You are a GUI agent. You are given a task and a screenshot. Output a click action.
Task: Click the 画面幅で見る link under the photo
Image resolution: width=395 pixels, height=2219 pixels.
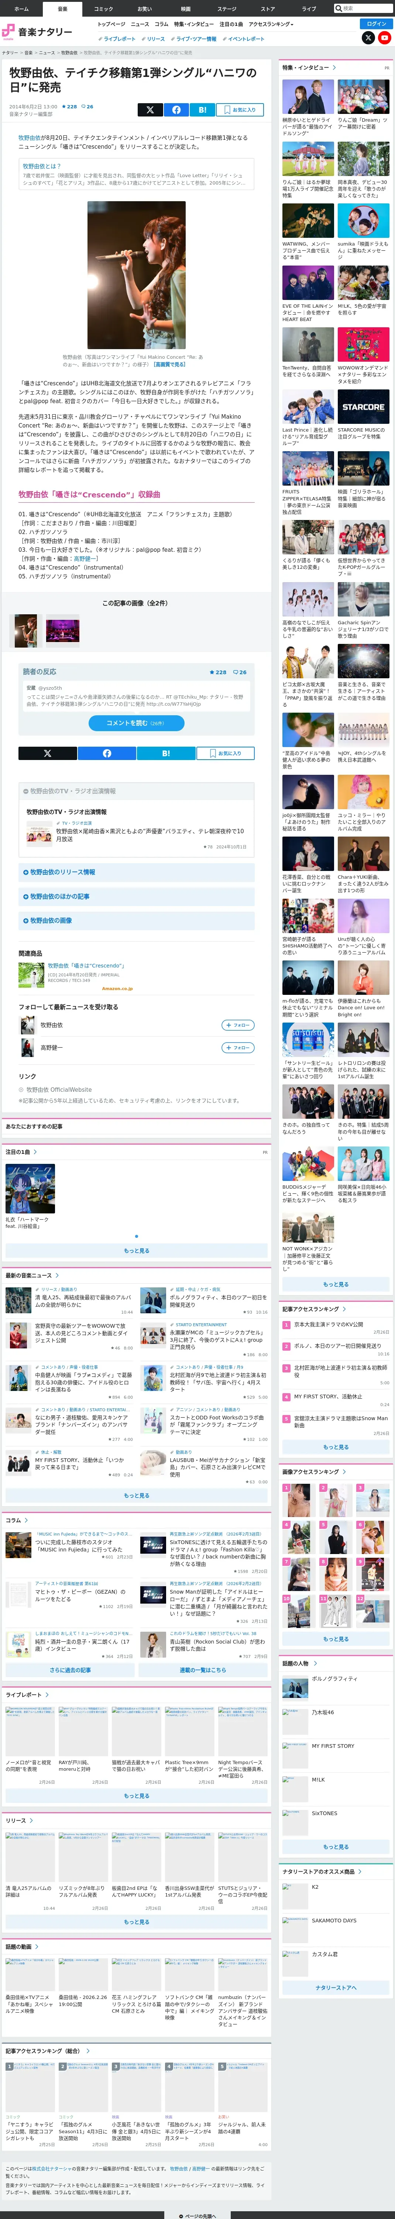(169, 364)
